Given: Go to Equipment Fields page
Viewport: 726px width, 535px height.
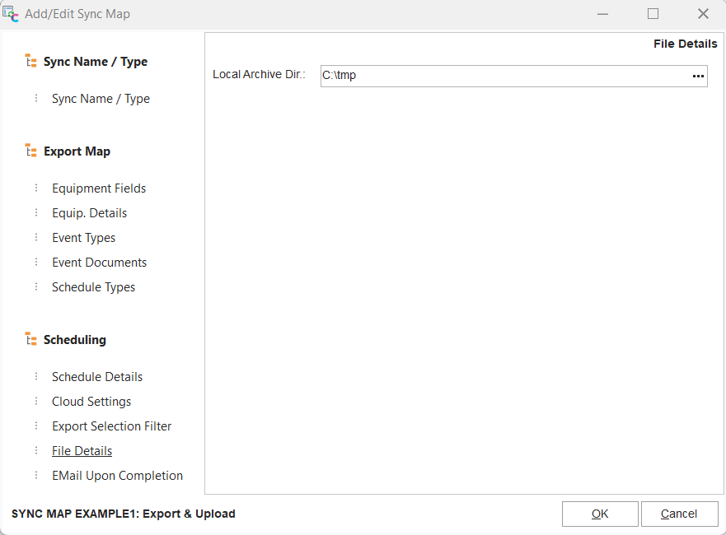Looking at the screenshot, I should pos(99,188).
